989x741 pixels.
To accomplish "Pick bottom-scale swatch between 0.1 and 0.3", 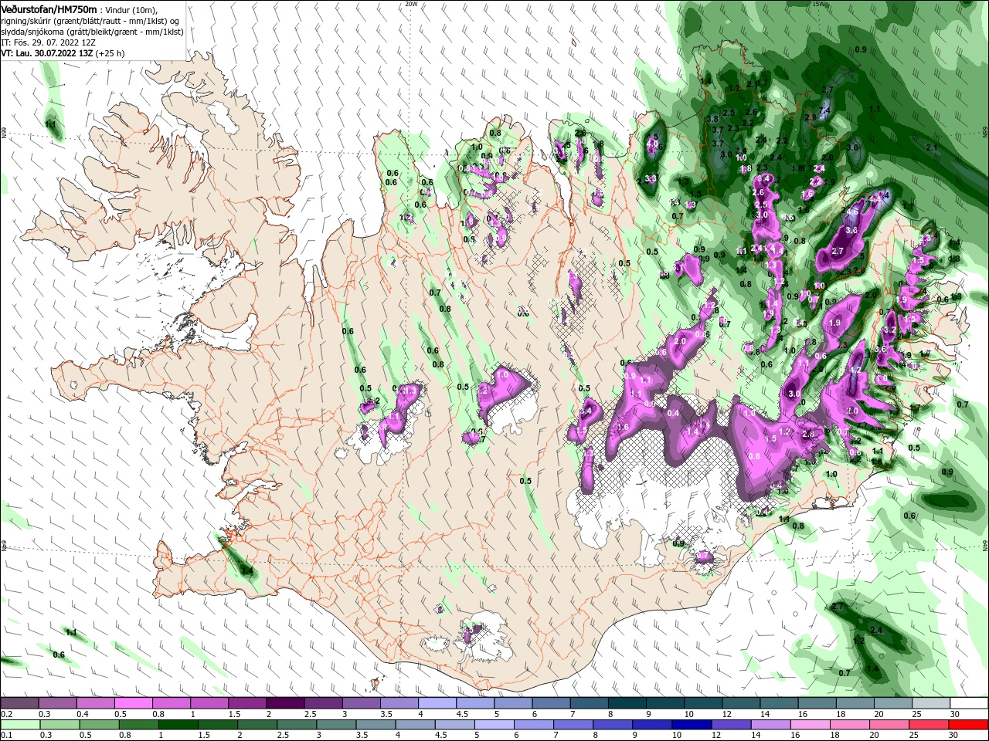I will click(x=19, y=725).
